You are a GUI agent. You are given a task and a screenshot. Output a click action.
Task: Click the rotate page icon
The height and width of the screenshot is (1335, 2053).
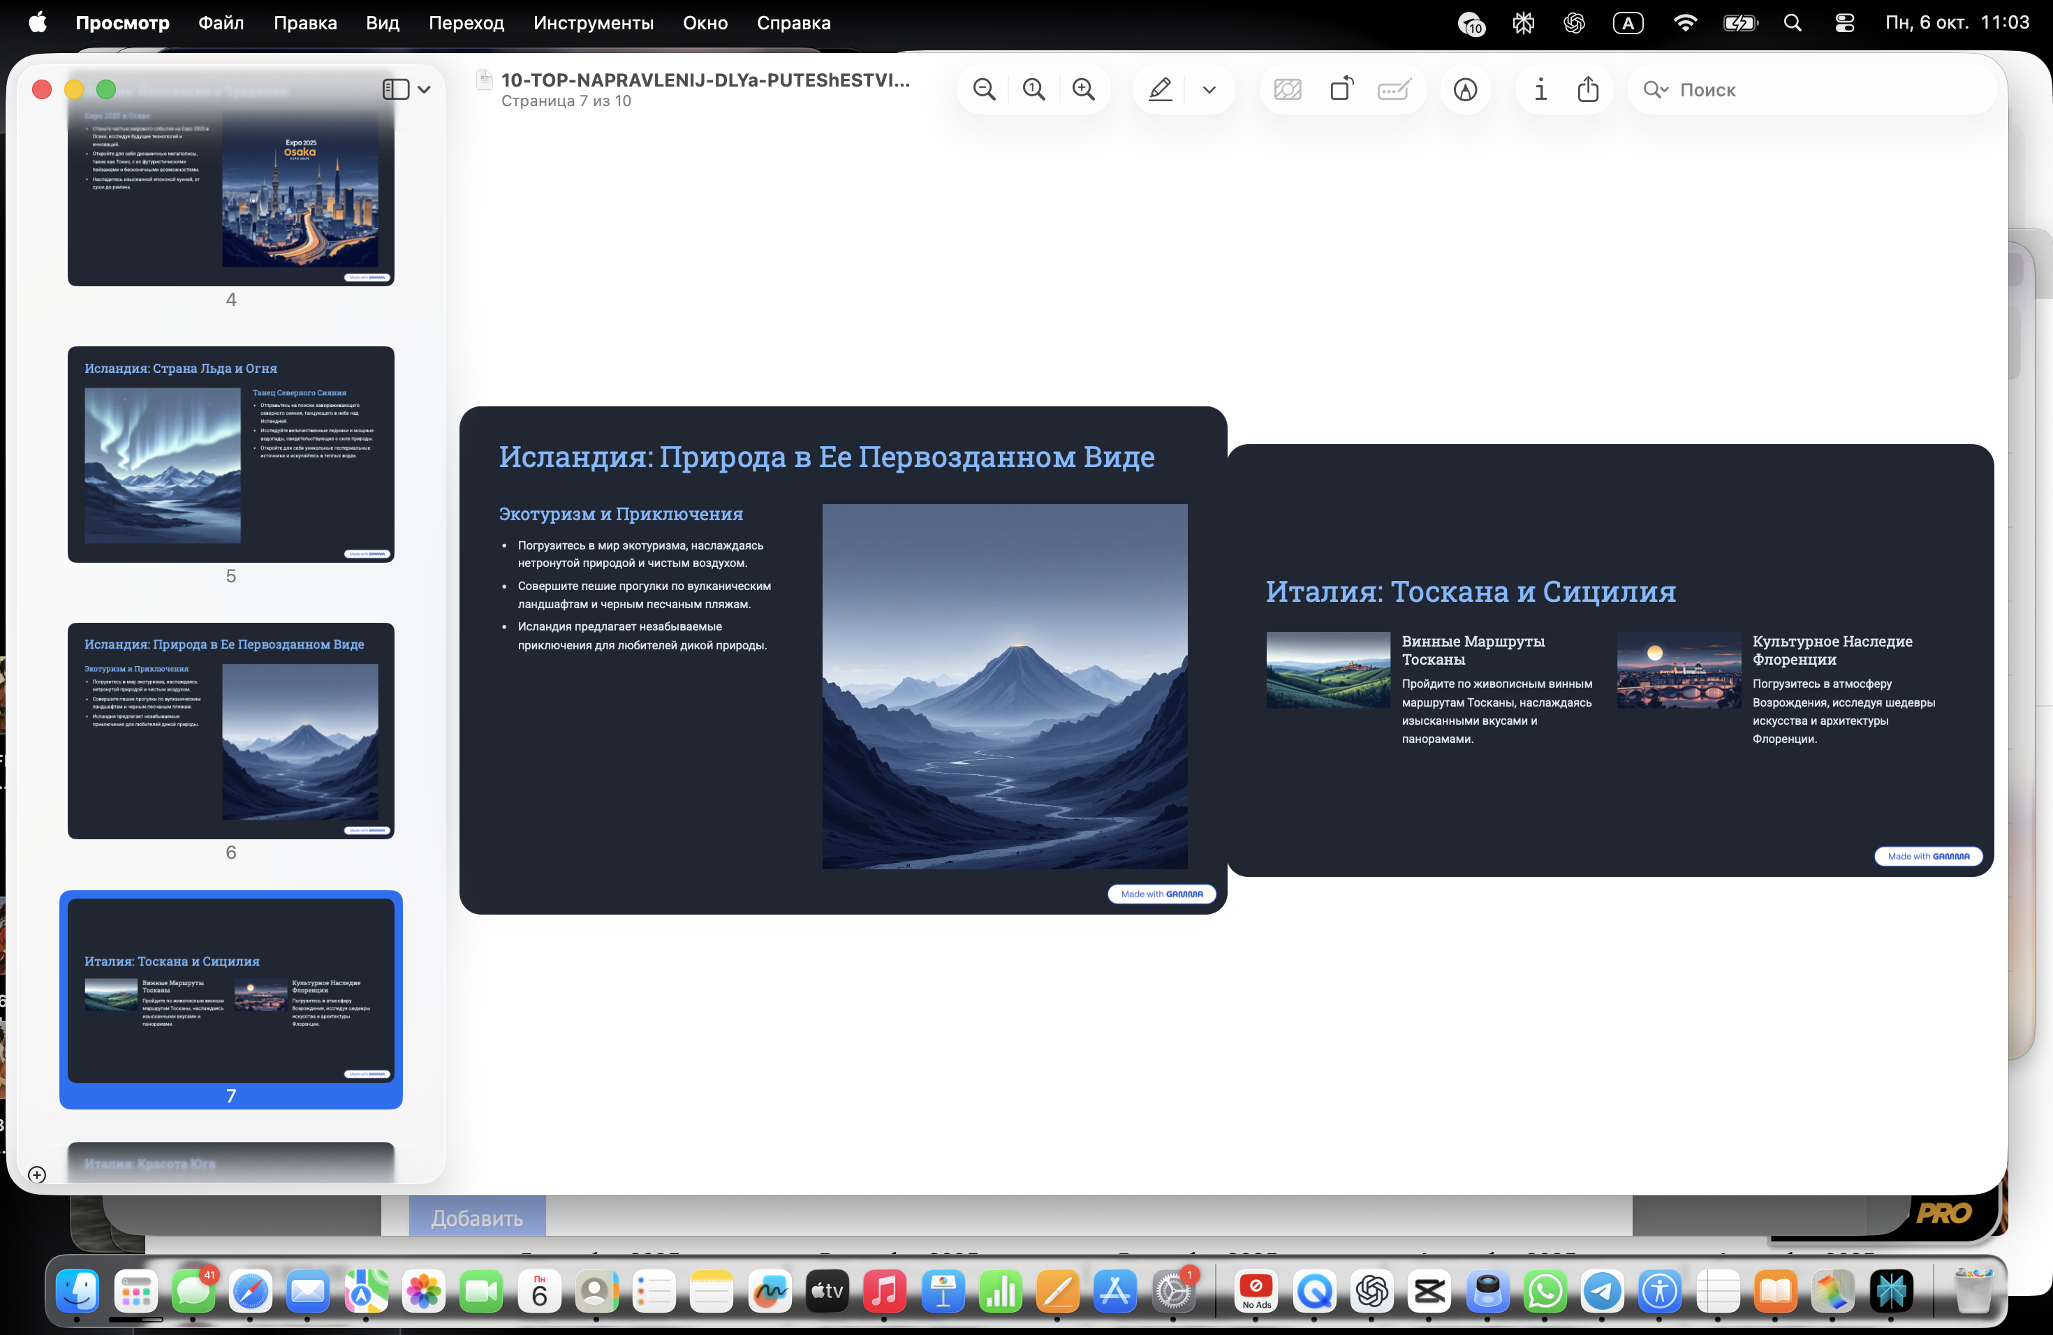1341,89
